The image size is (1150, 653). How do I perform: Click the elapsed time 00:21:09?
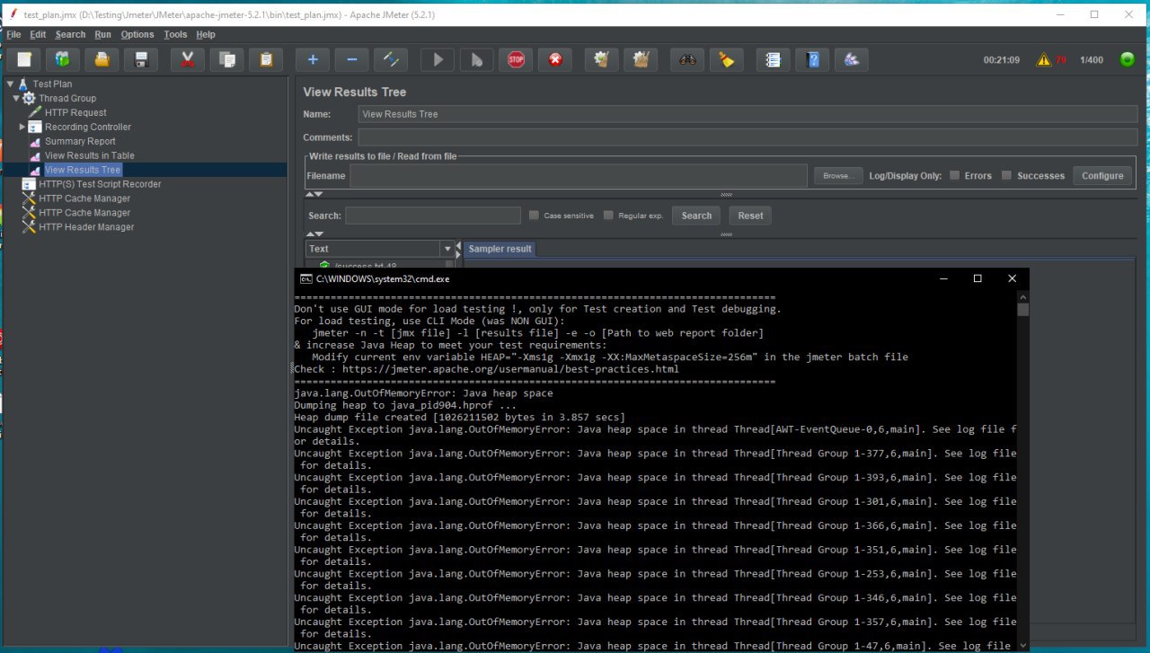click(x=1002, y=60)
